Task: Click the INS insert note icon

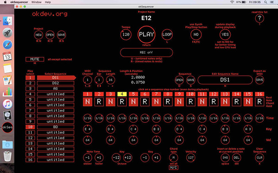Action: coord(225,157)
